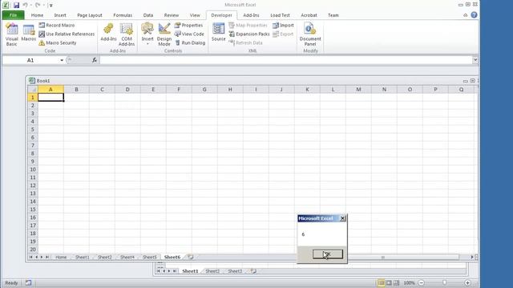
Task: Open the Review tab
Action: 172,15
